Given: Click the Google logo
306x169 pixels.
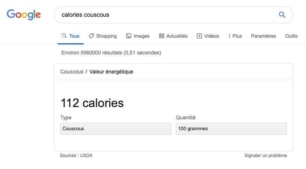Looking at the screenshot, I should click(x=24, y=15).
